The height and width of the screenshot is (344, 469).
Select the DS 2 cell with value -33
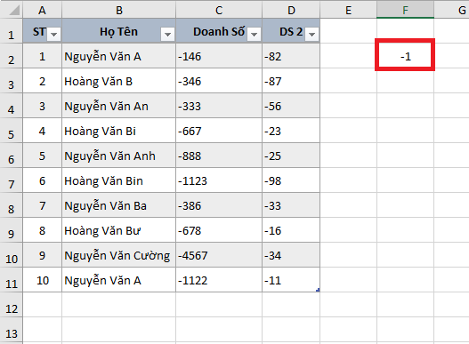click(291, 205)
